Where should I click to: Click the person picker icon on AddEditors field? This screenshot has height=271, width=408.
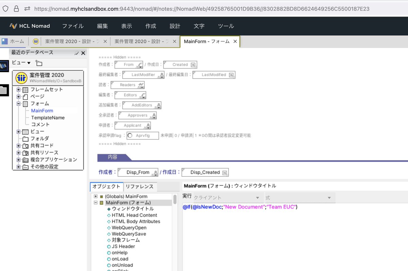tap(158, 105)
